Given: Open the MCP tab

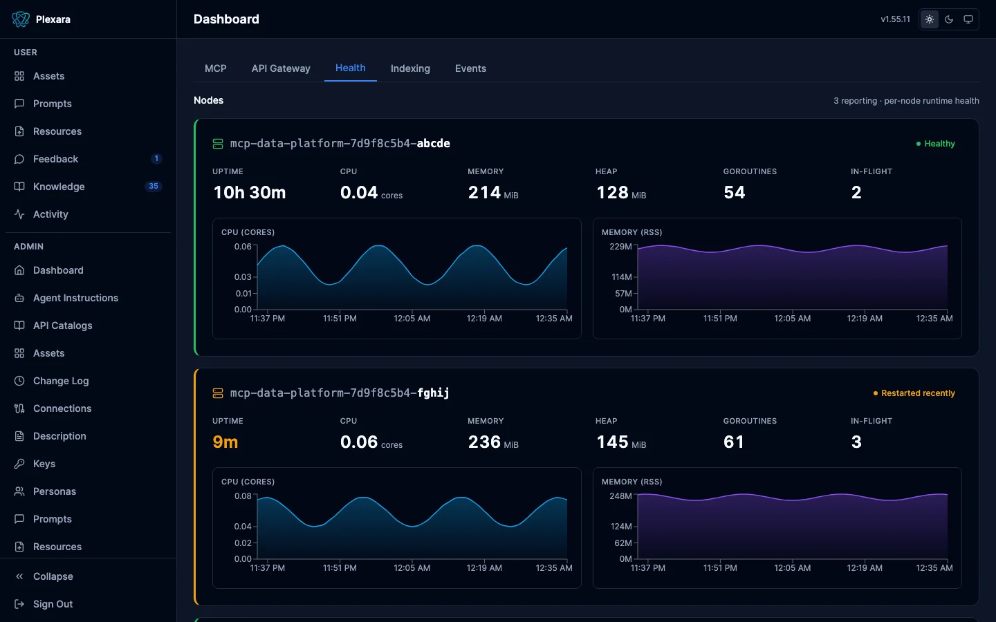Looking at the screenshot, I should 216,68.
